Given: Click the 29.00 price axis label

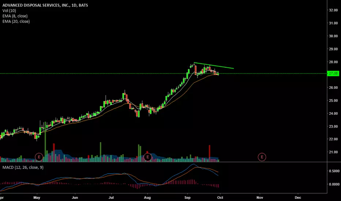Looking at the screenshot, I should [x=333, y=49].
